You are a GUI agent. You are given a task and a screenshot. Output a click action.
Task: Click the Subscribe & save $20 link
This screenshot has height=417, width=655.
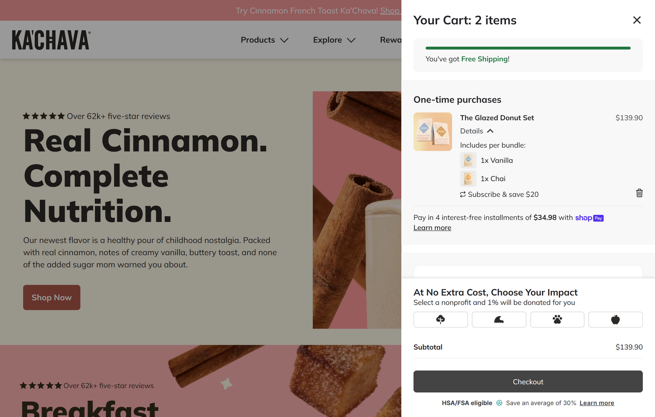(x=499, y=194)
